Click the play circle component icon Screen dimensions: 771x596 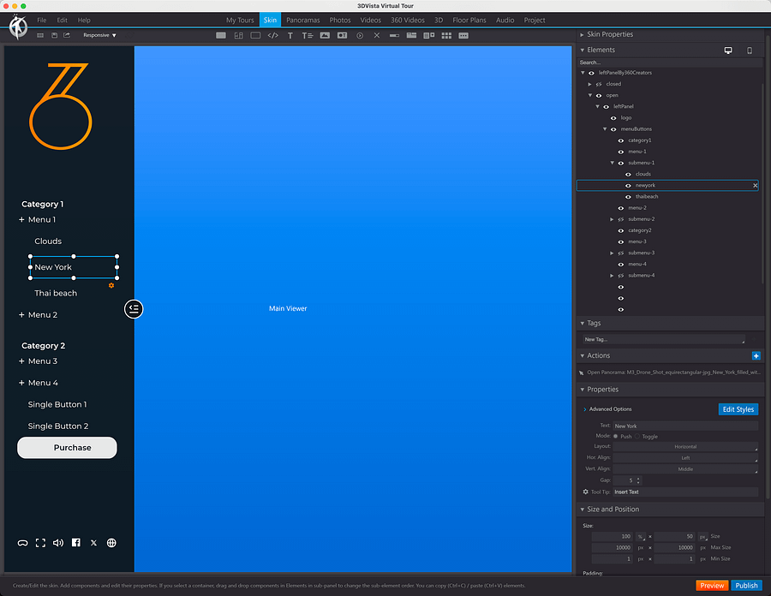pos(360,35)
